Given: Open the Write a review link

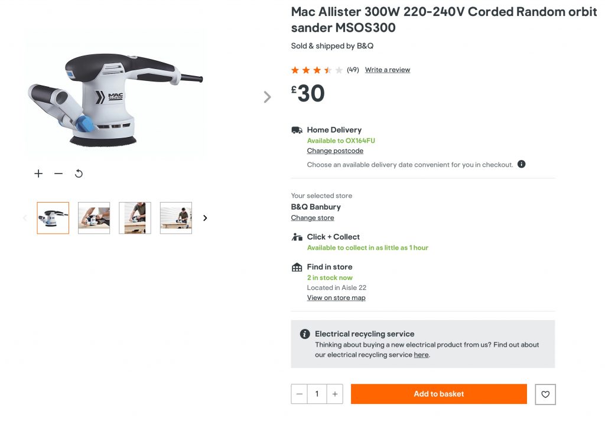Looking at the screenshot, I should (387, 70).
